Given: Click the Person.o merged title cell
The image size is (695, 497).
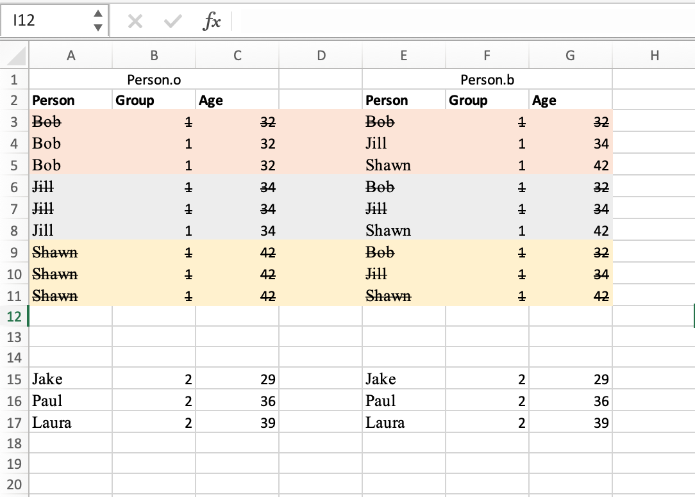Looking at the screenshot, I should click(154, 79).
